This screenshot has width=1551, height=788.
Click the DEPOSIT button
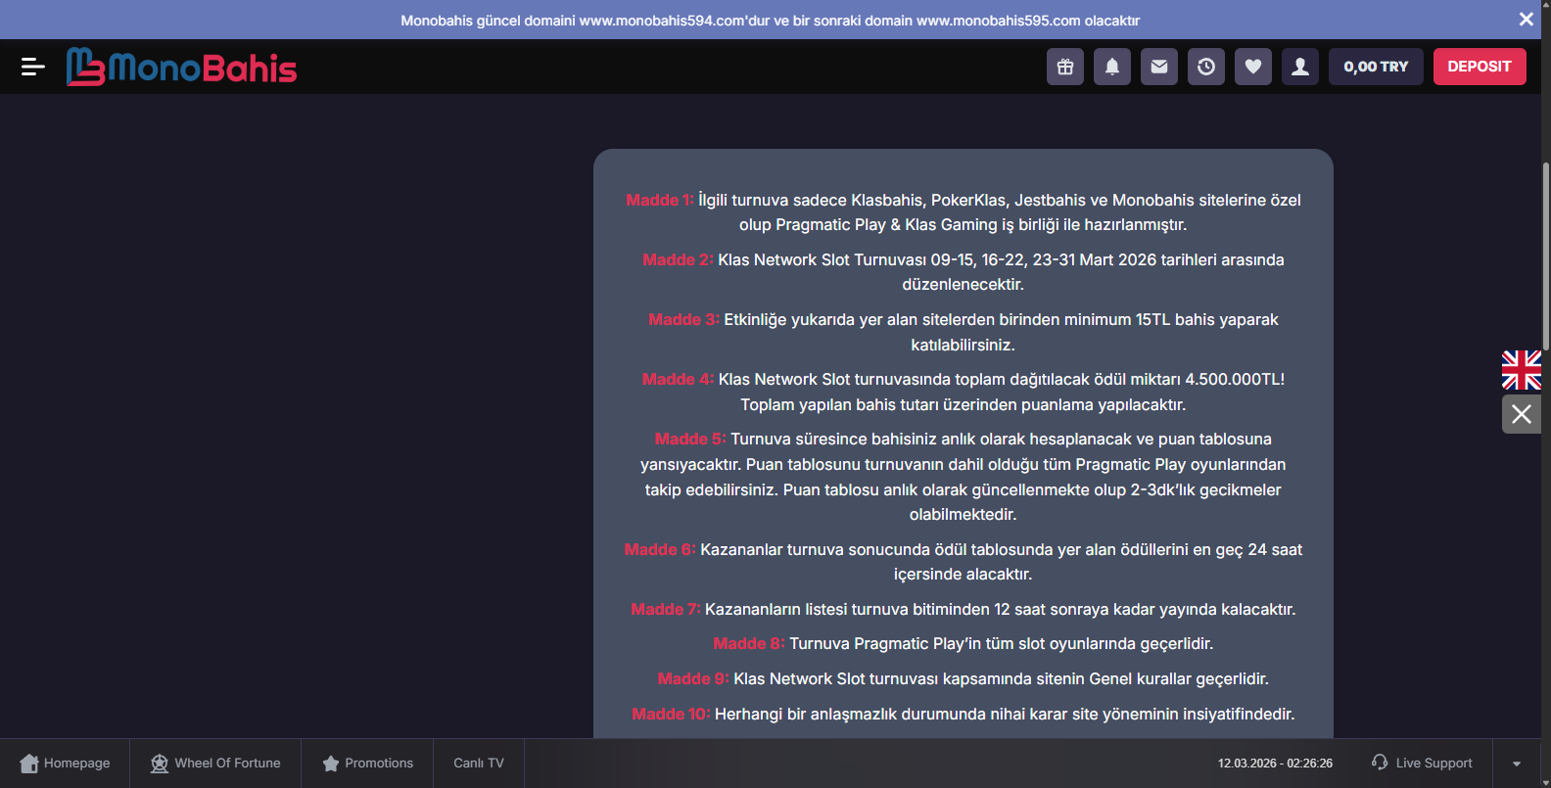pos(1480,67)
